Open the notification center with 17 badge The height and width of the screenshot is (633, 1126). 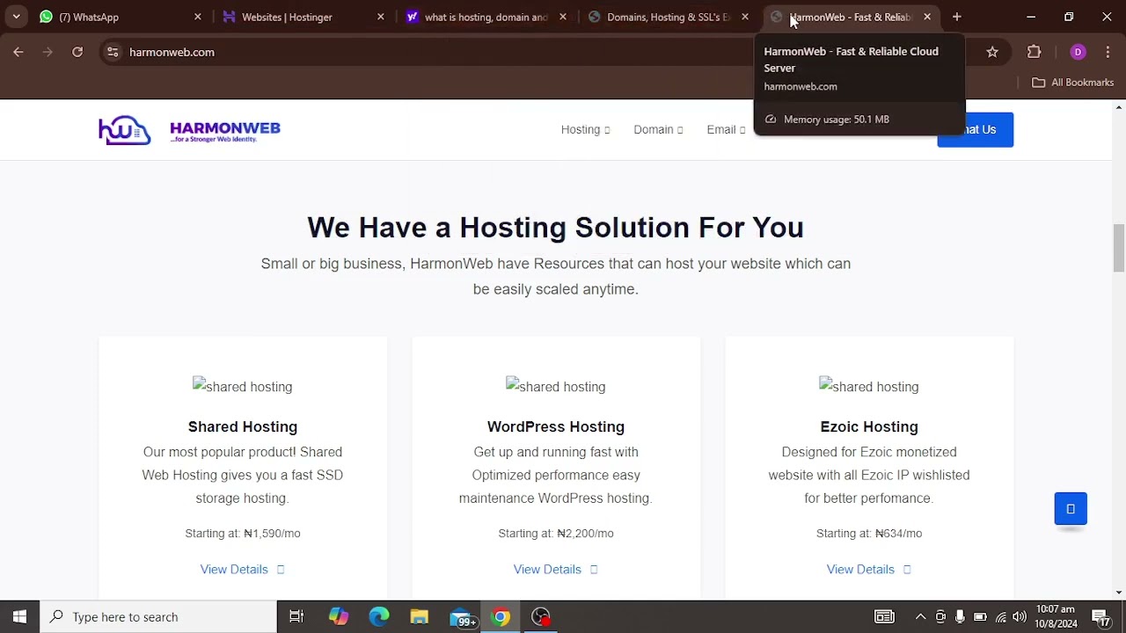point(1100,616)
